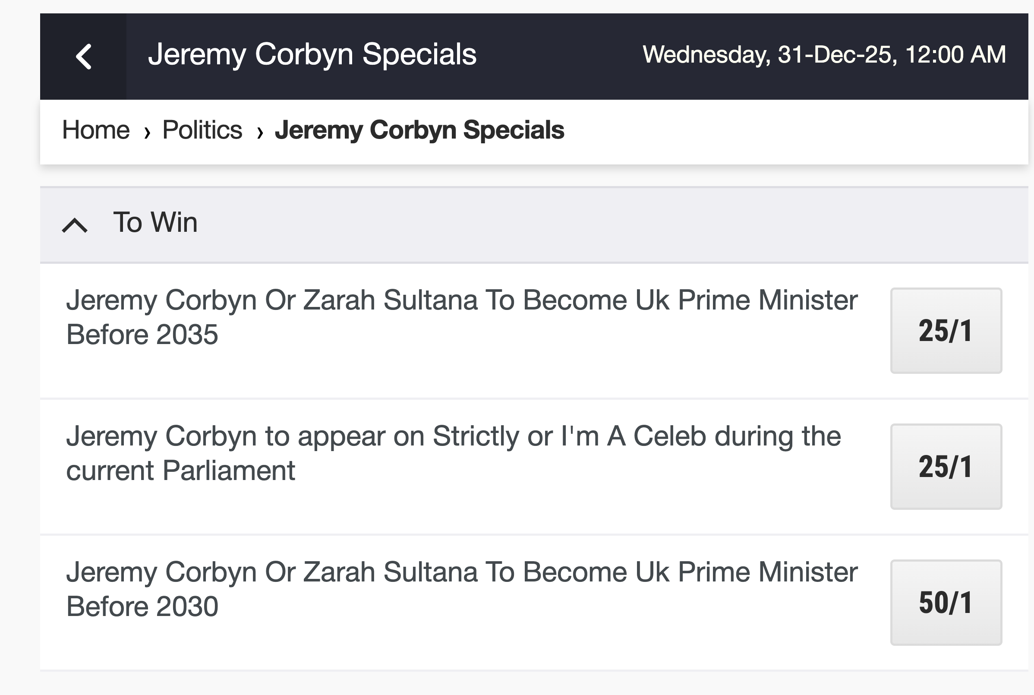
Task: Choose 50/1 odds for Prime Minister Before 2030
Action: pos(946,602)
